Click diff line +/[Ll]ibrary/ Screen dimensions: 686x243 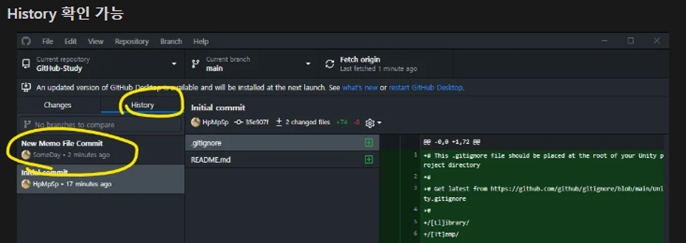(x=446, y=223)
